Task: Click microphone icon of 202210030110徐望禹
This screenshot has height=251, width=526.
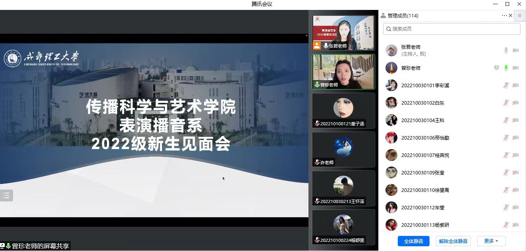Action: tap(506, 190)
